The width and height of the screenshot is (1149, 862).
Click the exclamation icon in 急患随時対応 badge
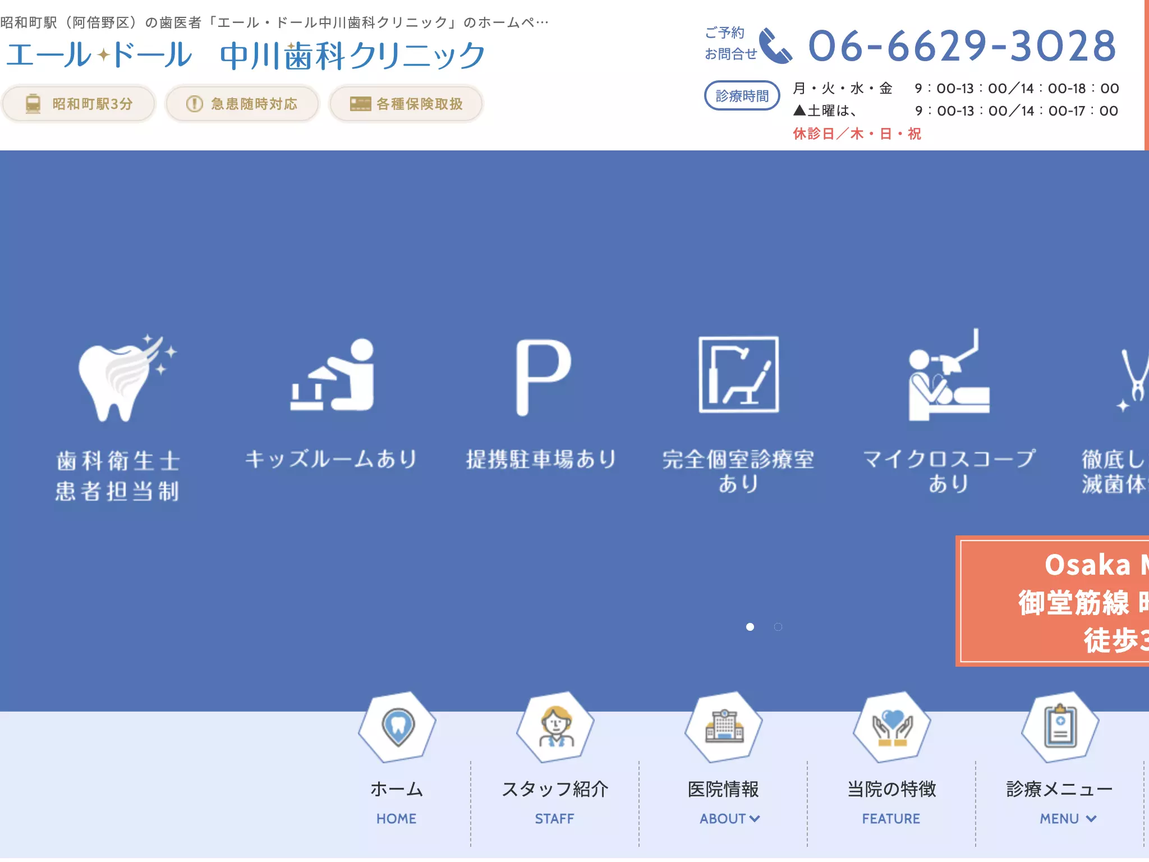pyautogui.click(x=194, y=104)
